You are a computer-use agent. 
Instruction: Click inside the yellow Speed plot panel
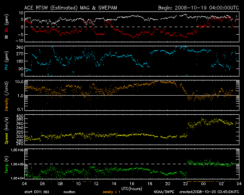click(x=132, y=129)
